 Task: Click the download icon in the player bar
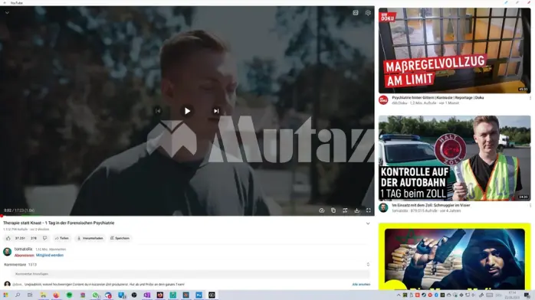(x=357, y=210)
